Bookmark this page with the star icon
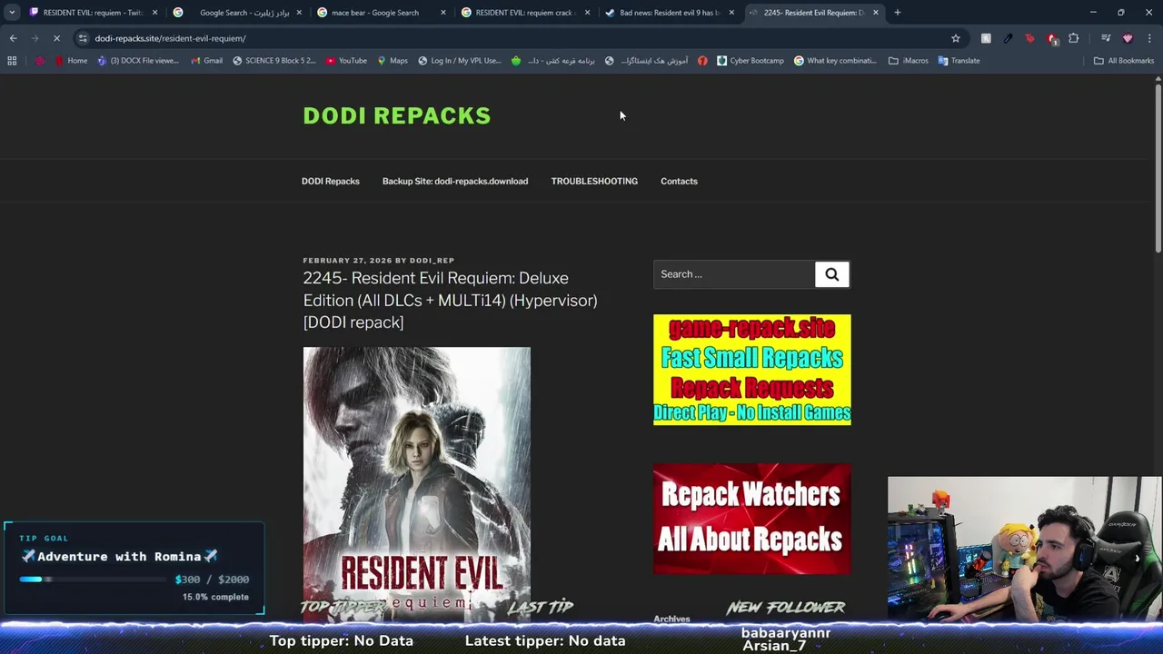This screenshot has height=654, width=1163. click(x=955, y=38)
